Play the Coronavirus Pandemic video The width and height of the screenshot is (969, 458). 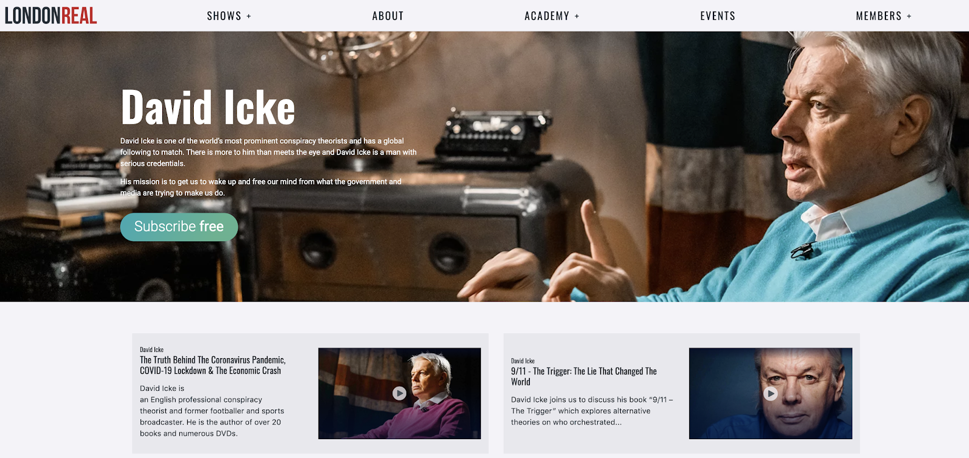coord(399,393)
